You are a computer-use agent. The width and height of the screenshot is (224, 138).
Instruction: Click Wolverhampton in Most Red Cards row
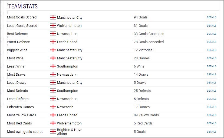pyautogui.click(x=69, y=123)
